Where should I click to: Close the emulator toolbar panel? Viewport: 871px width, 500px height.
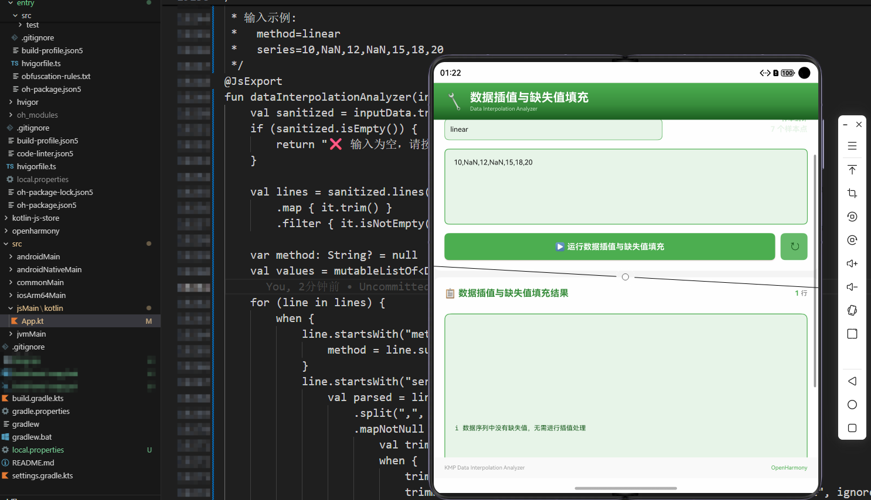click(859, 125)
